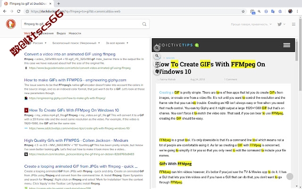The width and height of the screenshot is (302, 189).
Task: Expand the Безопасный поиск: Умеренный dropdown
Action: pos(76,43)
